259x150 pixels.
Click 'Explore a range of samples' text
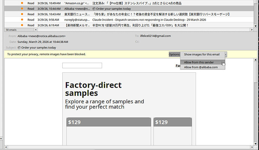pos(104,104)
